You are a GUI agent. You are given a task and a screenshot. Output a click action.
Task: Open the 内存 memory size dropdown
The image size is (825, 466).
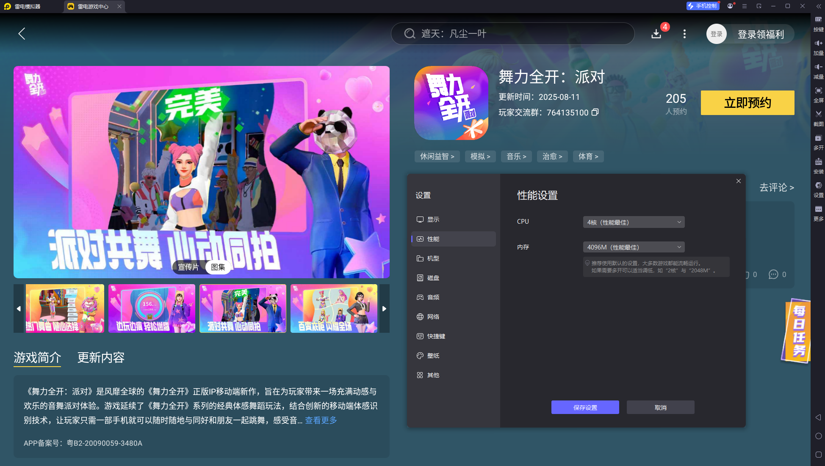tap(633, 247)
